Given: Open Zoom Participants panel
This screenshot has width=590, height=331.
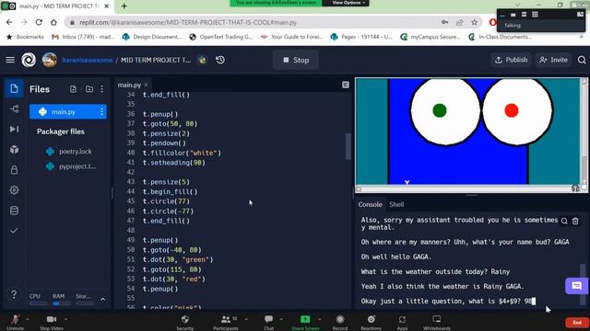Looking at the screenshot, I should click(226, 322).
